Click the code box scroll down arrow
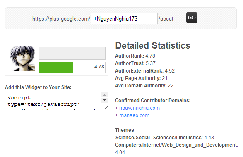243x157 pixels. [105, 100]
